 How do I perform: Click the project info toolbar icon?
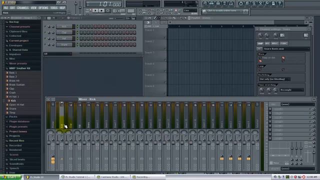[273, 3]
